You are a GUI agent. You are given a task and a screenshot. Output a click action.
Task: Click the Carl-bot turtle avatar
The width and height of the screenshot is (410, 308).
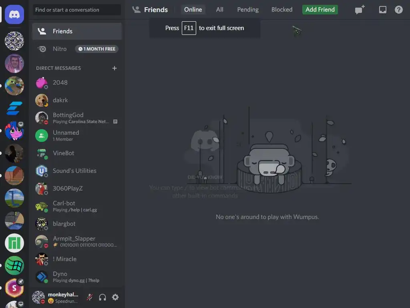tap(42, 206)
